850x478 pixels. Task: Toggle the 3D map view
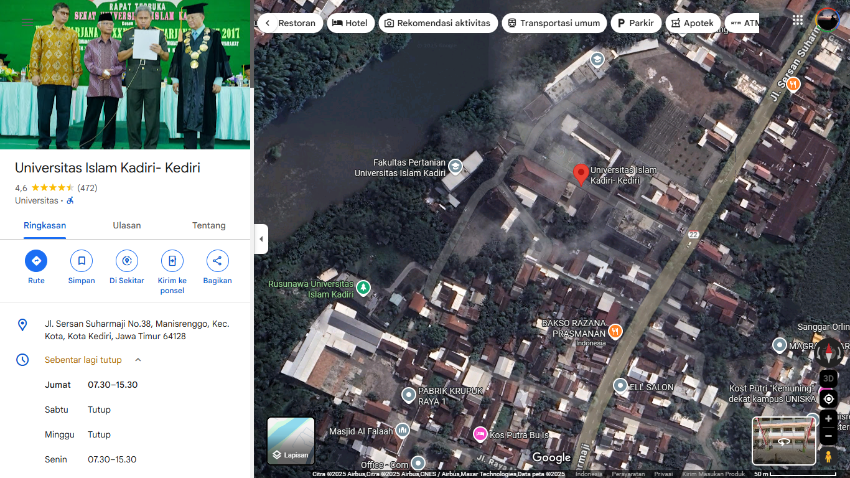pos(828,378)
